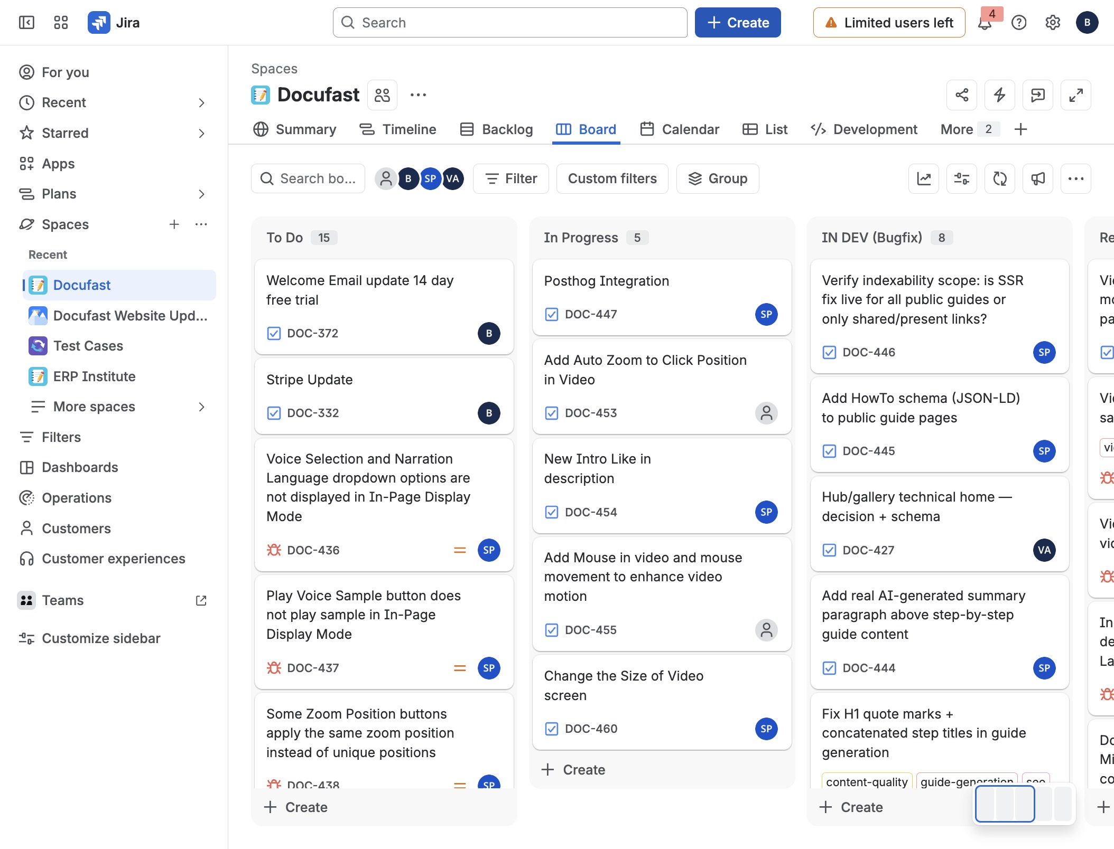Open the settings gear icon
The width and height of the screenshot is (1114, 849).
[x=1053, y=22]
